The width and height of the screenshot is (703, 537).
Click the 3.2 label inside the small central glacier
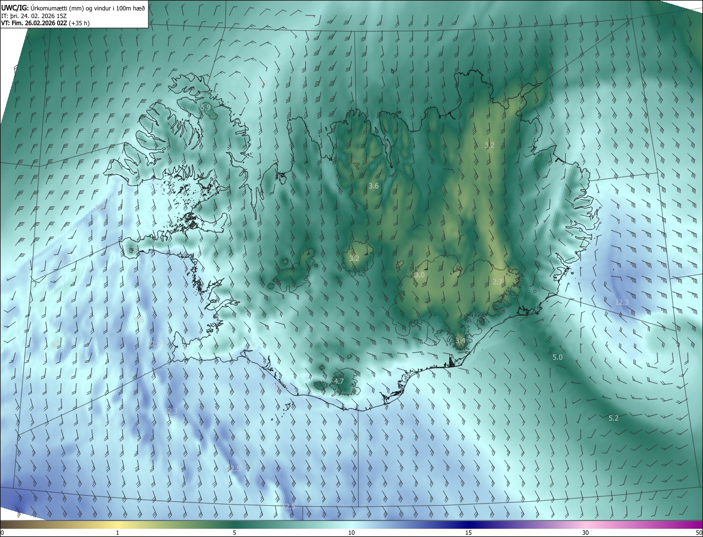tap(354, 258)
